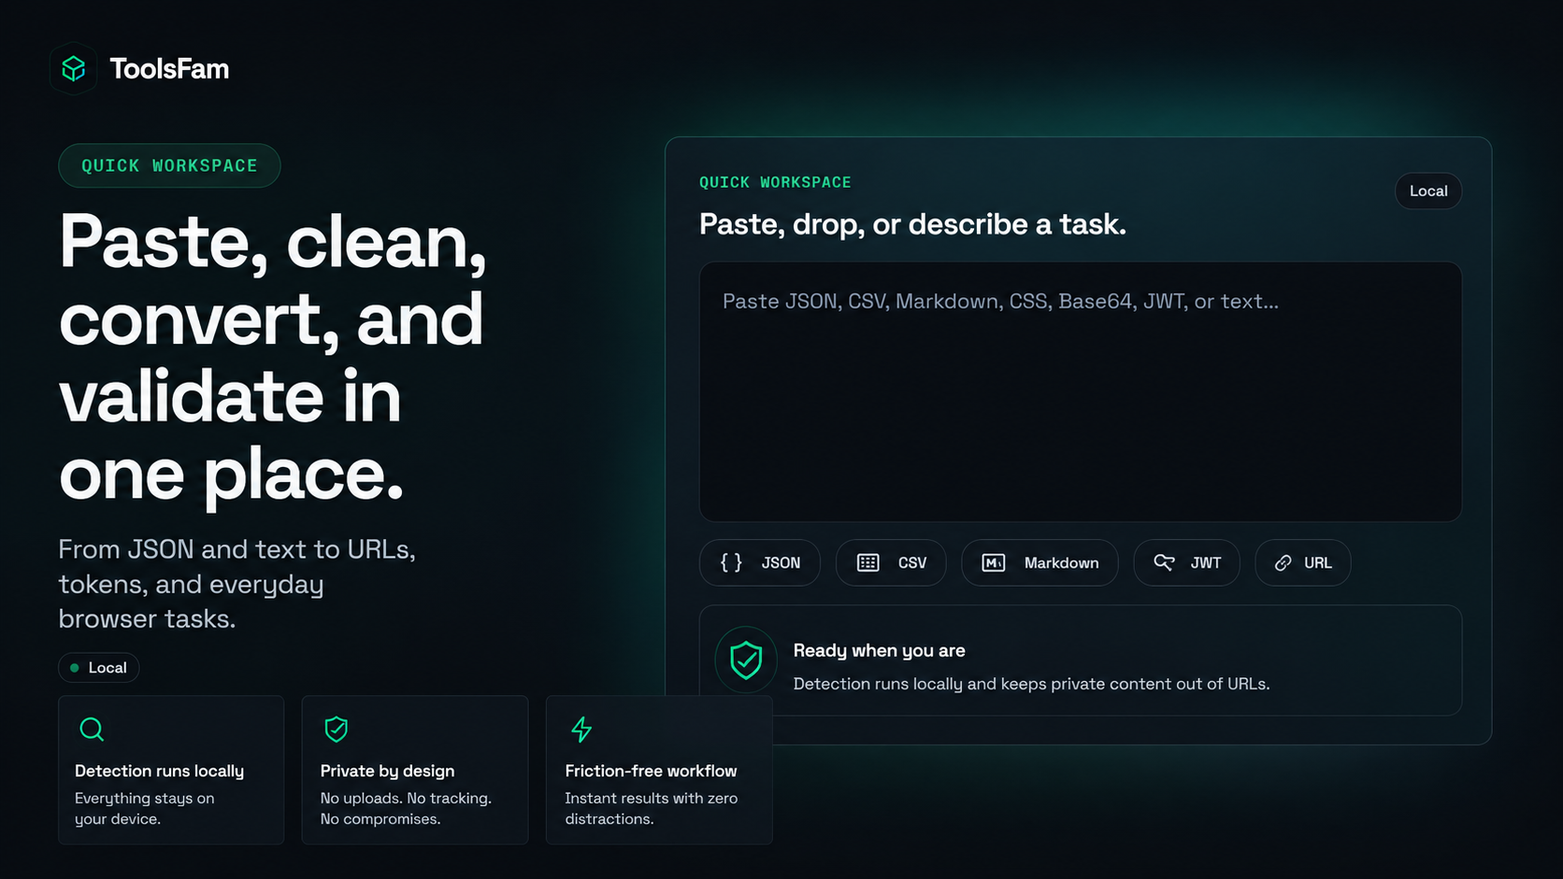Viewport: 1563px width, 879px height.
Task: Select the JSON format chip
Action: tap(760, 562)
